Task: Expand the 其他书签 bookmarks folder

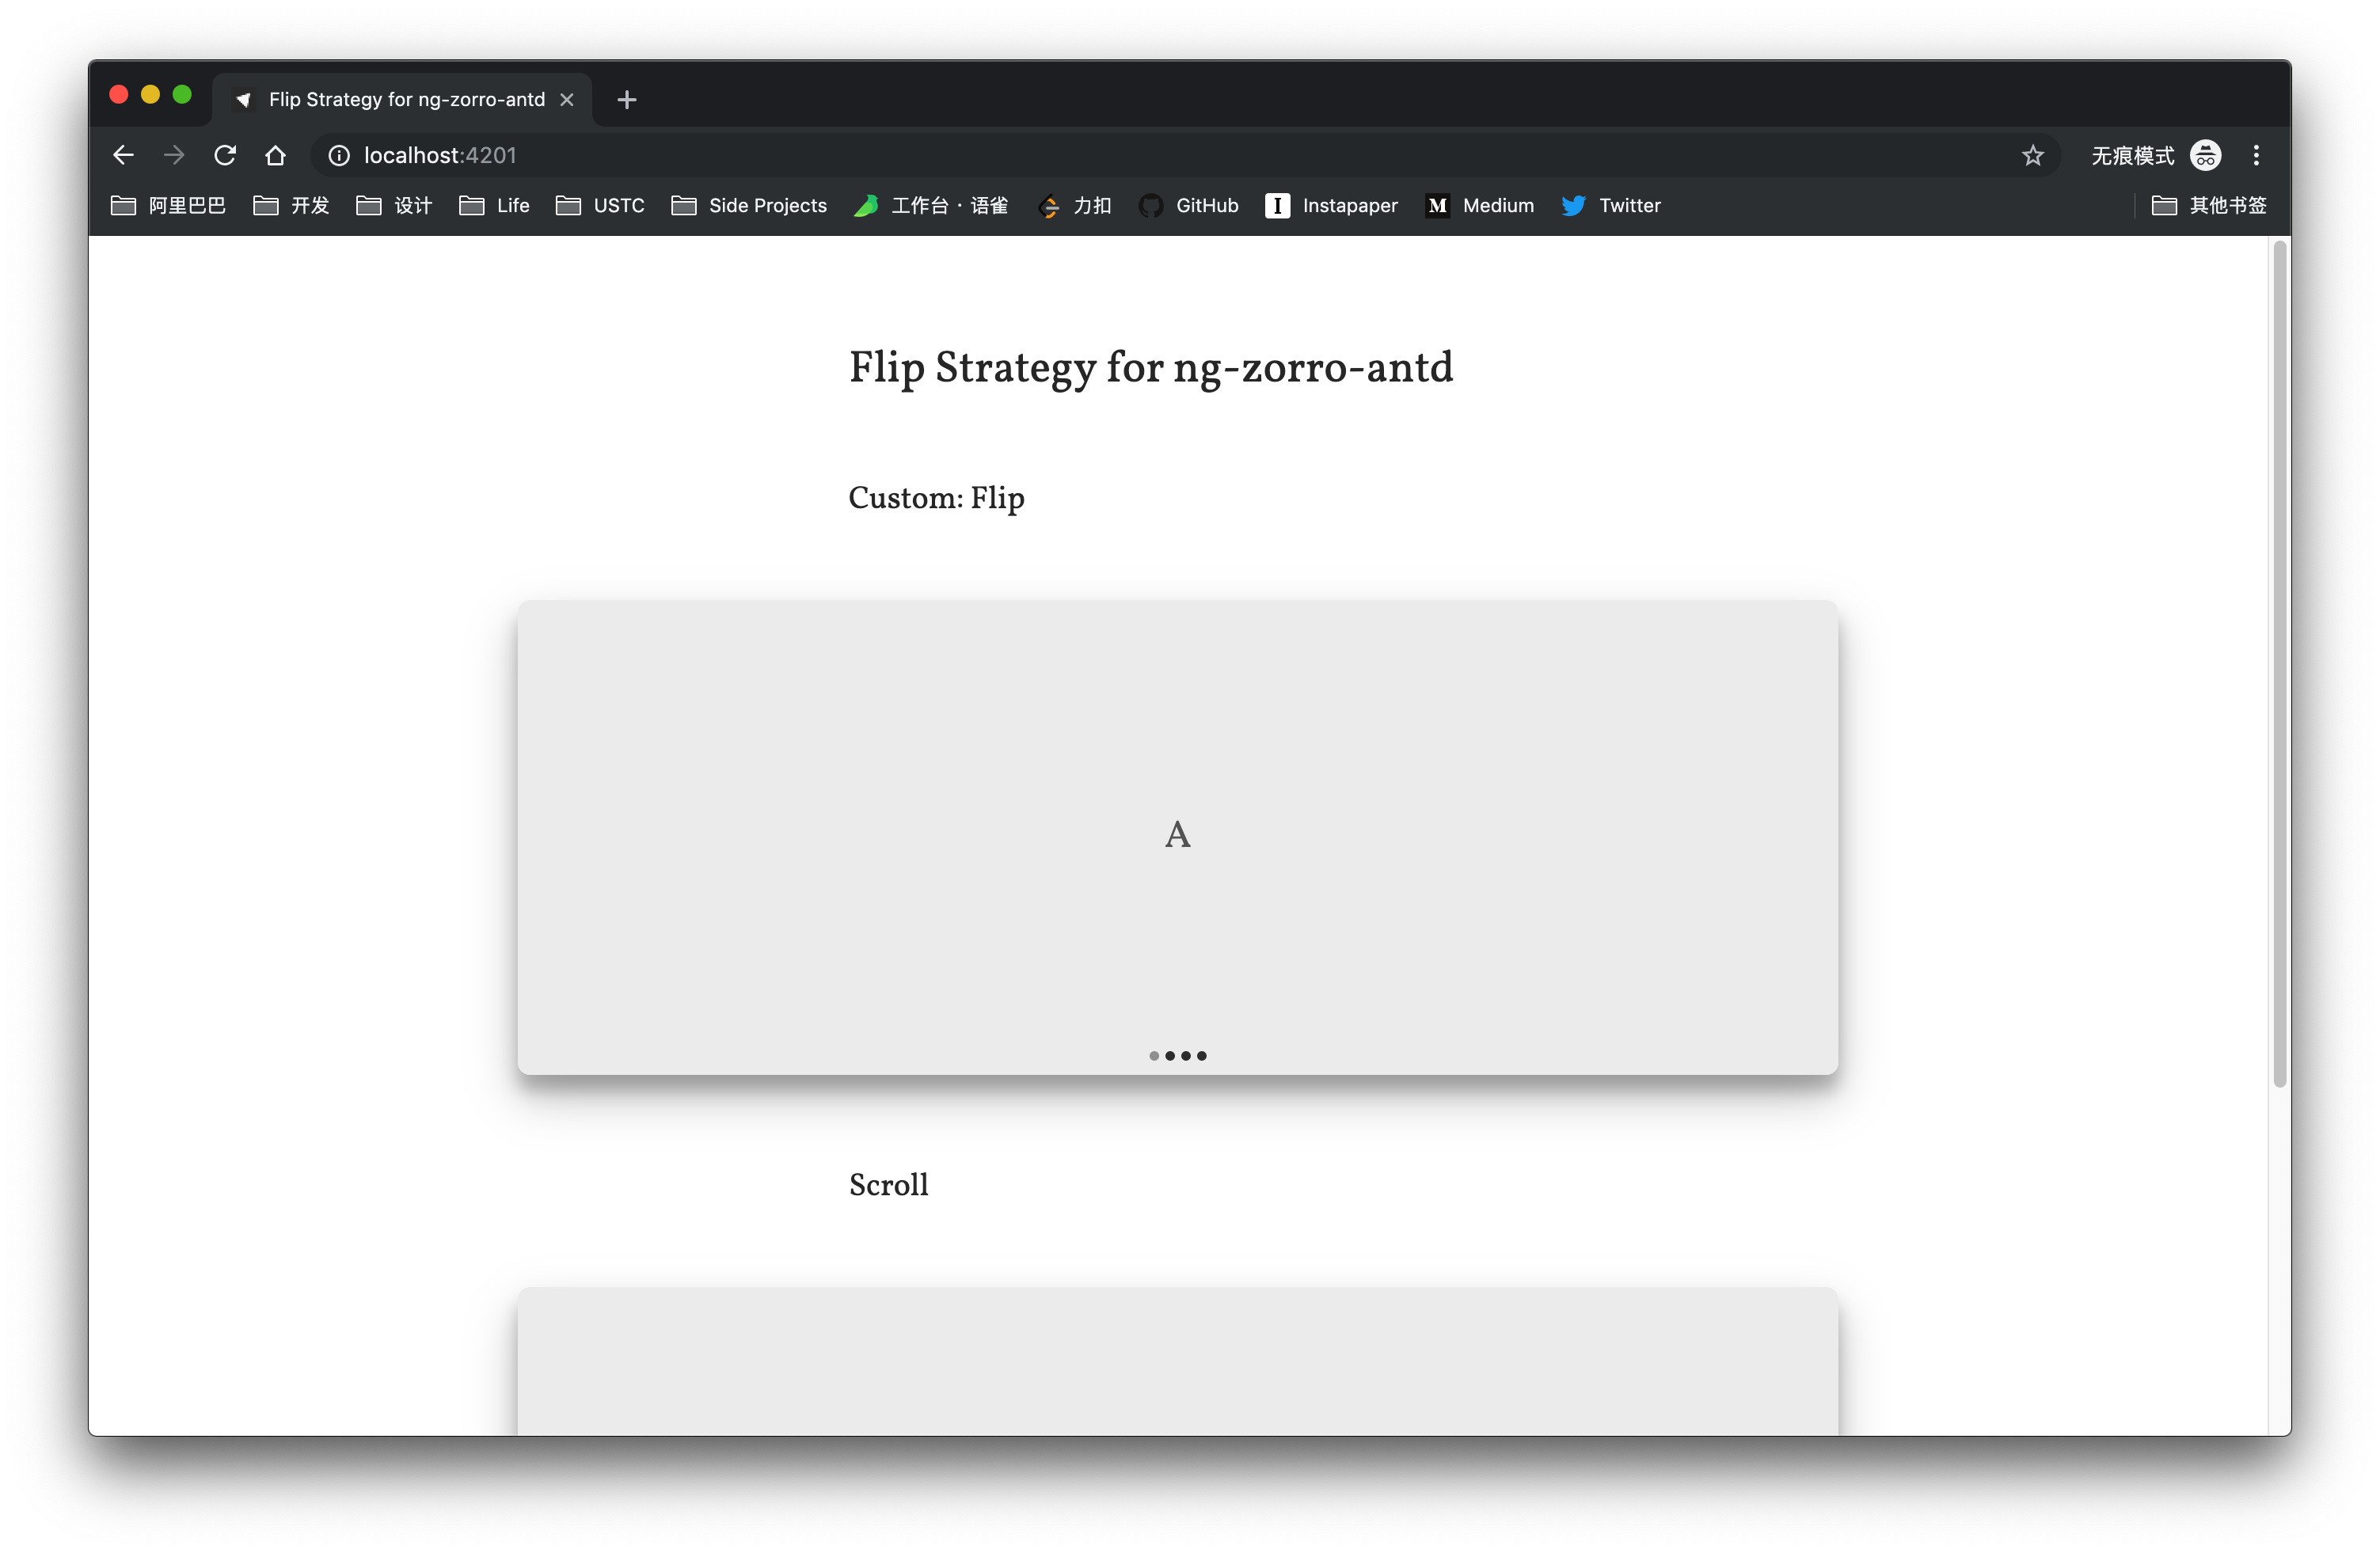Action: [2209, 205]
